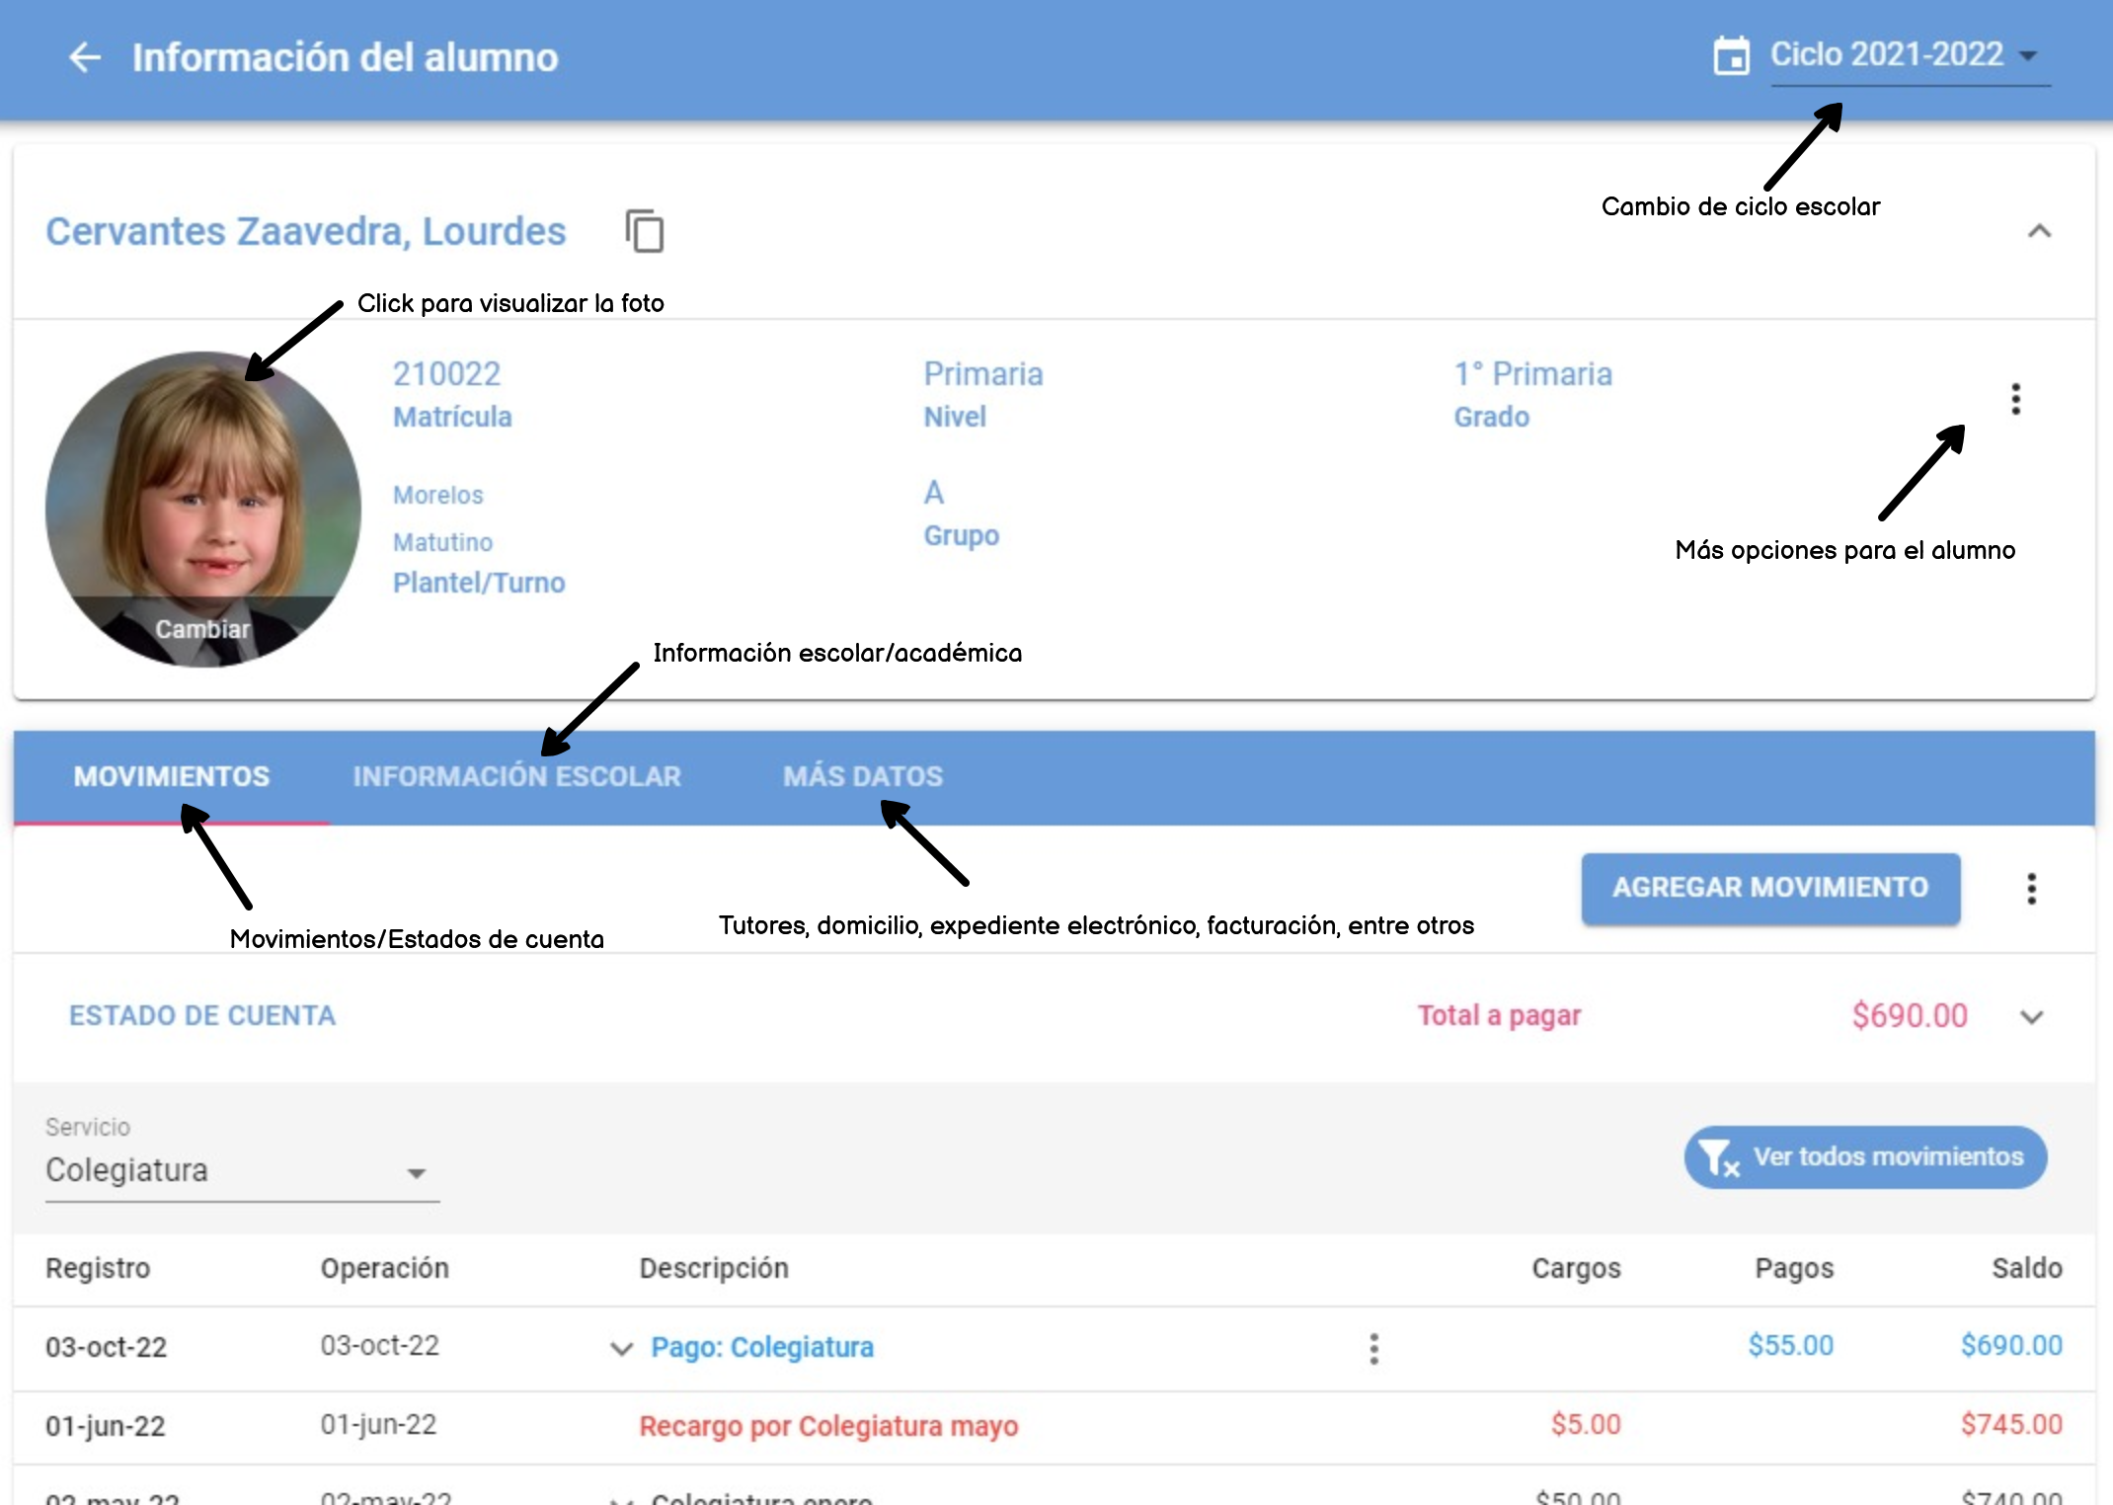
Task: Click the student photo to view it
Action: pos(202,484)
